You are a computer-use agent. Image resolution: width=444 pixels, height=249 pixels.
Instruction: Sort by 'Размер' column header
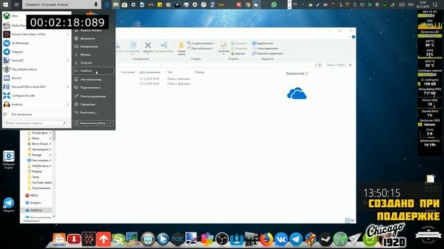point(200,72)
